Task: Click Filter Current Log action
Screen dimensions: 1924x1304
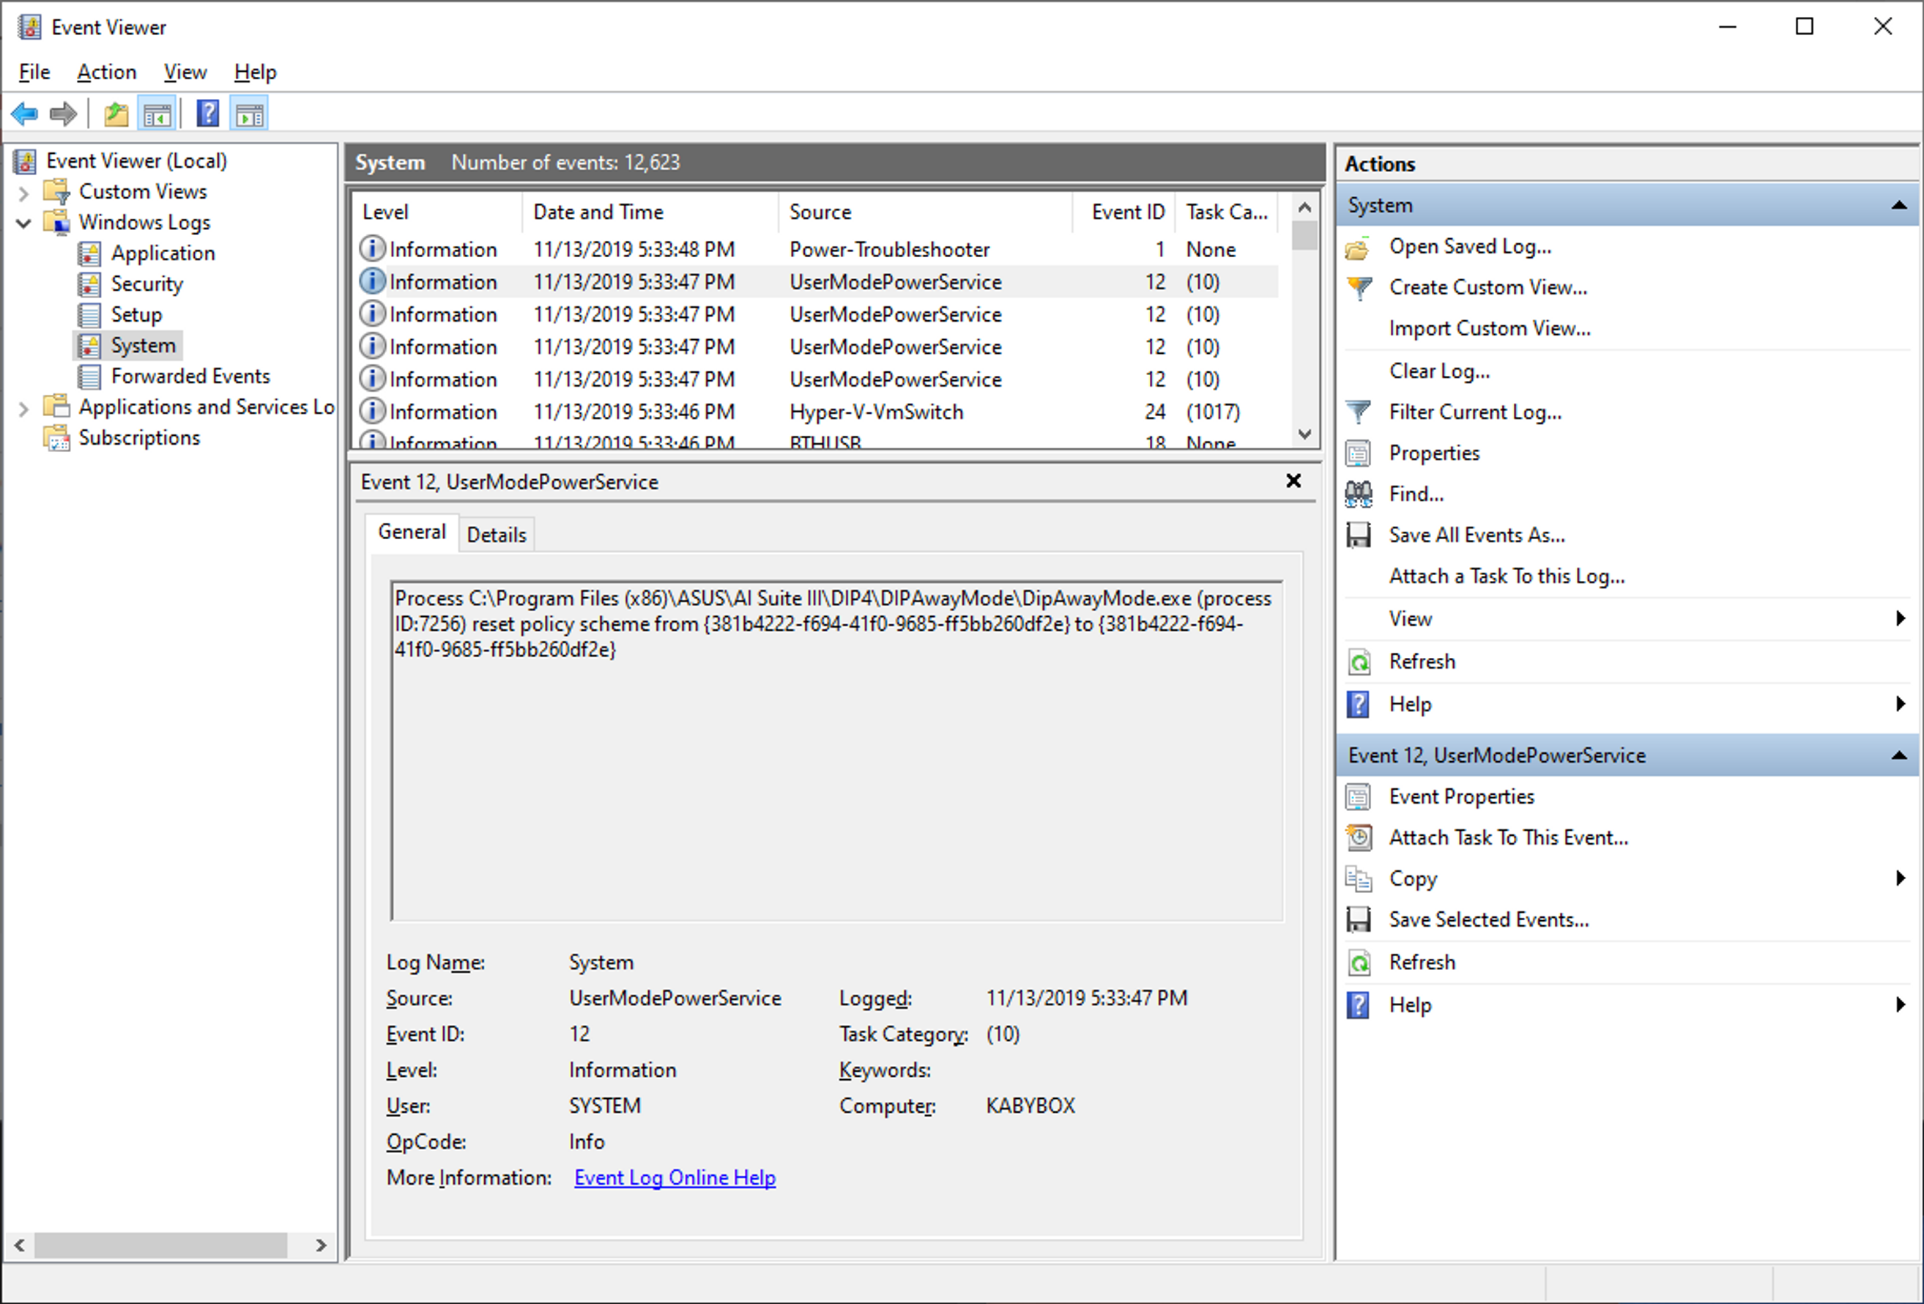Action: [x=1475, y=412]
